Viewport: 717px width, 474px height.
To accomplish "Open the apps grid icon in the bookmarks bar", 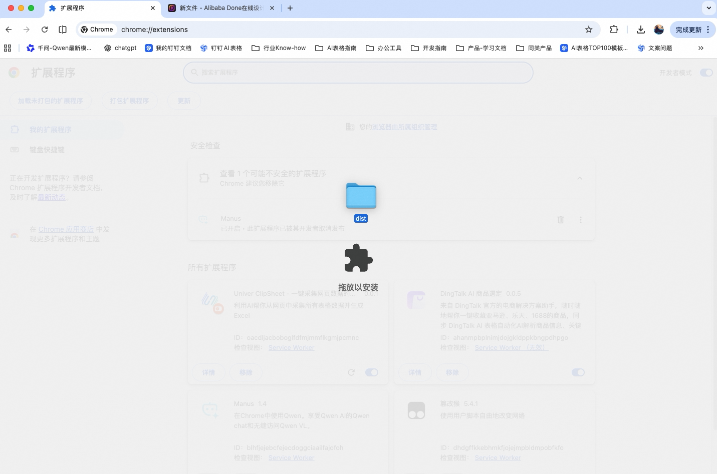I will (x=8, y=48).
